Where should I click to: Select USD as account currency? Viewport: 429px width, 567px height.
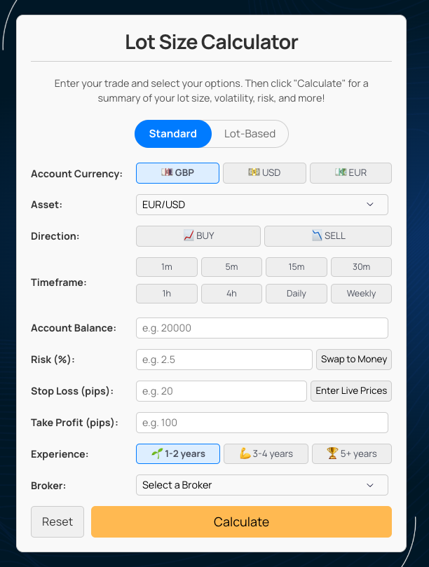(264, 173)
